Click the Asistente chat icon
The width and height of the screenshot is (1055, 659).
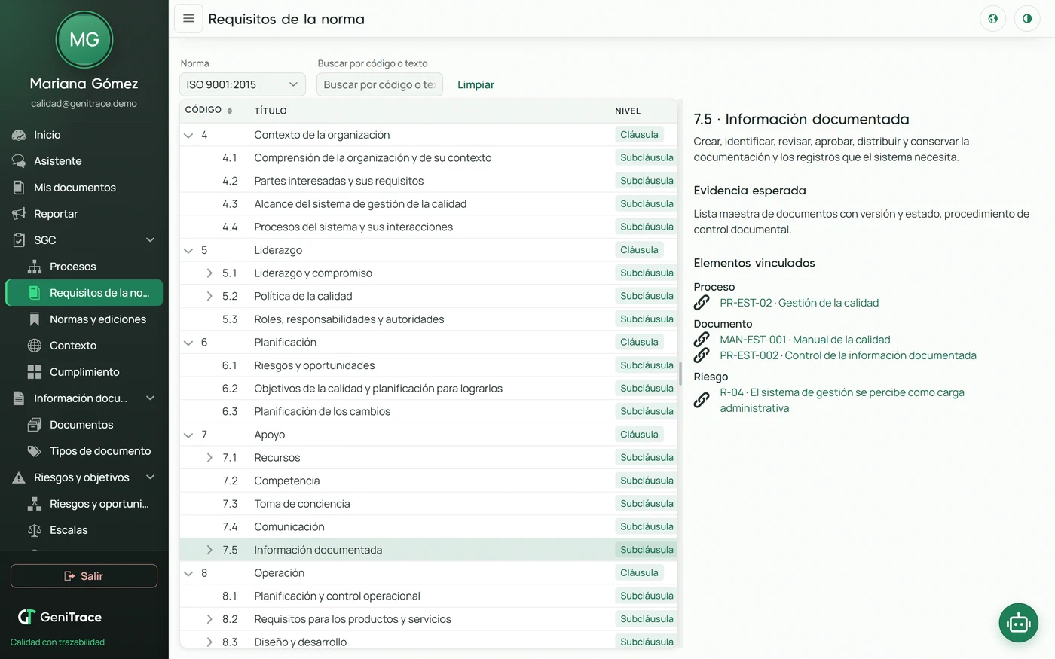point(19,161)
